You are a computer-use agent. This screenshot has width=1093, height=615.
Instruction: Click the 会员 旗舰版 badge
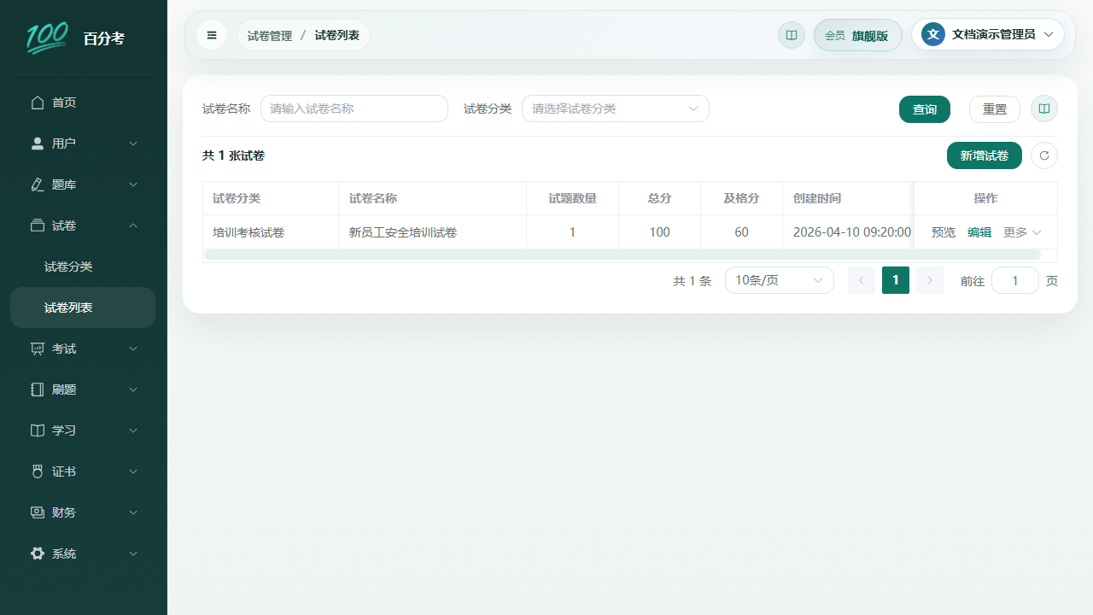(858, 35)
